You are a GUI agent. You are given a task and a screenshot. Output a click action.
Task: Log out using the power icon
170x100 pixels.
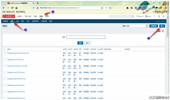(x=164, y=16)
